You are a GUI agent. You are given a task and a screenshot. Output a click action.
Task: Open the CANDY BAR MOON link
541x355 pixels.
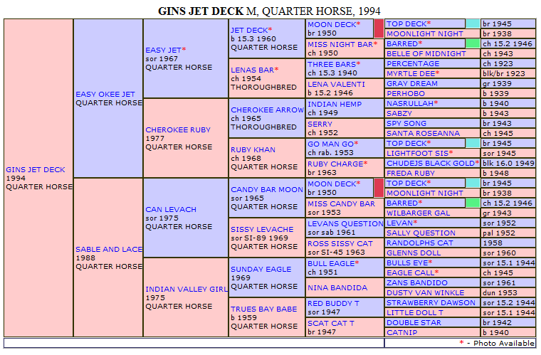point(267,189)
